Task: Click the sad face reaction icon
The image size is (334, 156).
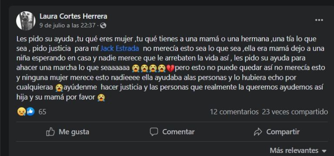Action: coord(21,112)
